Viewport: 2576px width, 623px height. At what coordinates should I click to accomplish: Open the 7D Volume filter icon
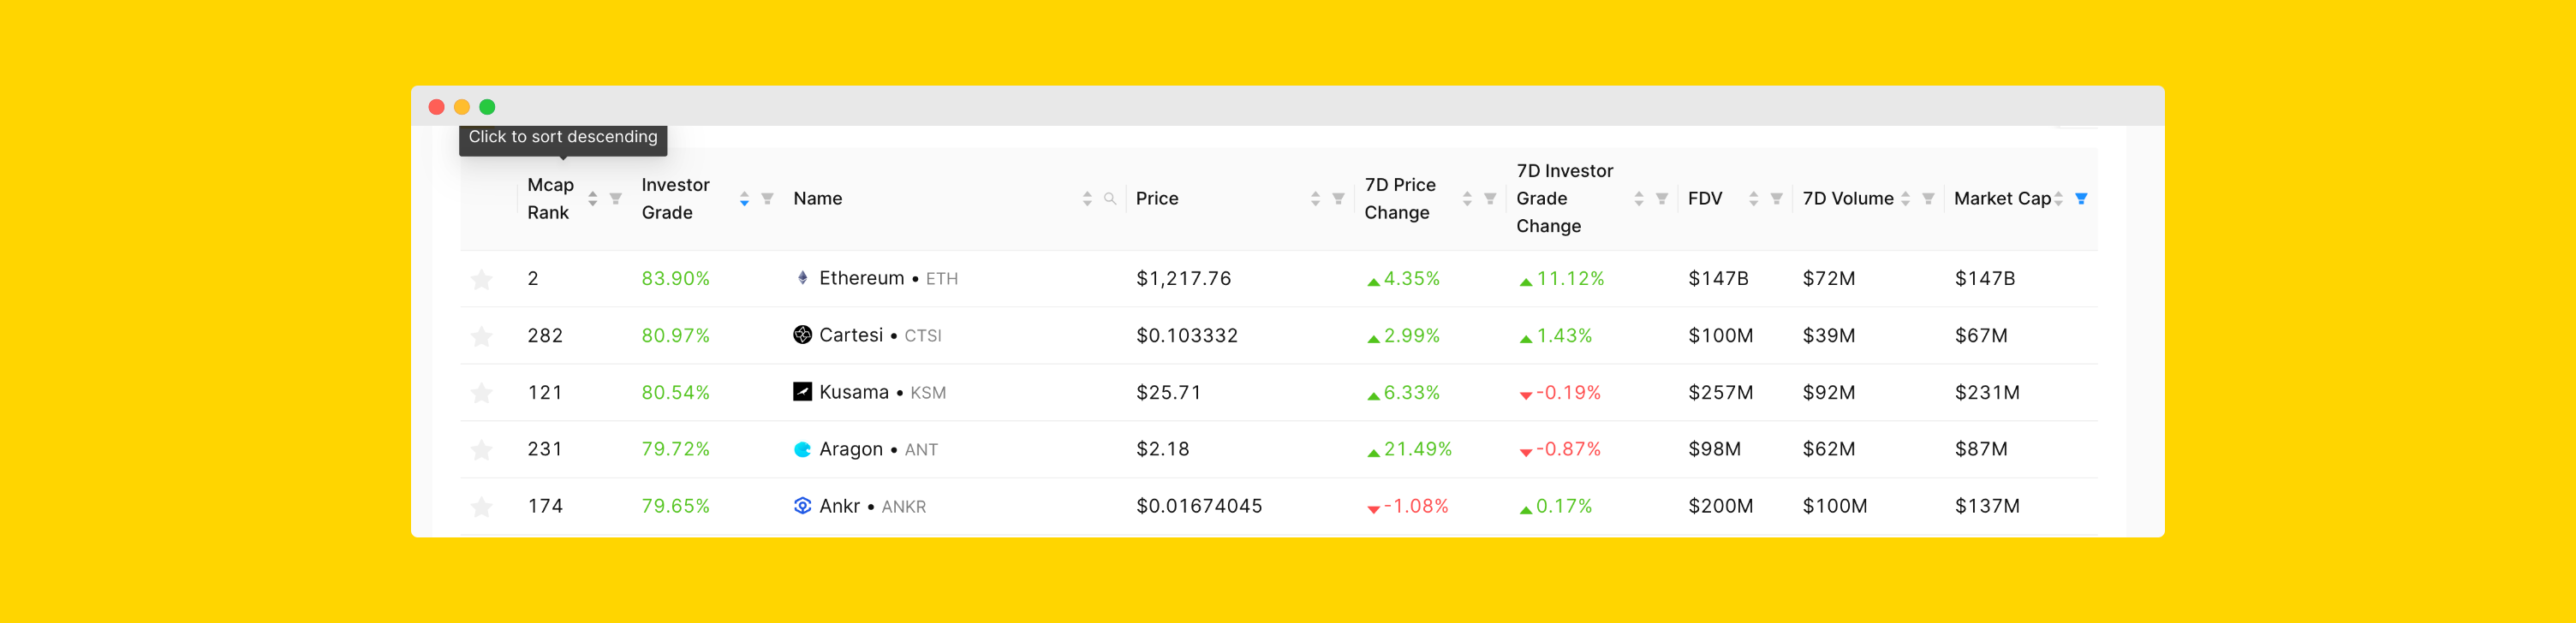(1928, 199)
